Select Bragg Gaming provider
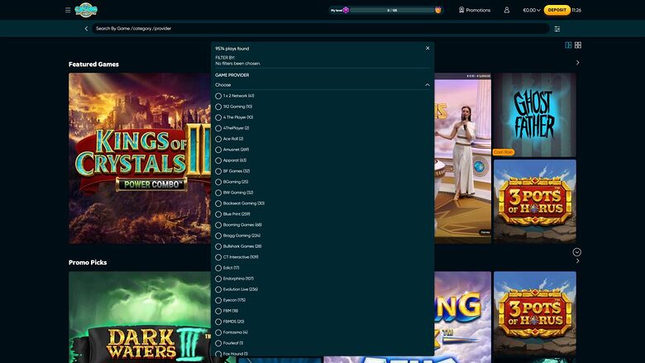The width and height of the screenshot is (645, 363). pyautogui.click(x=238, y=236)
